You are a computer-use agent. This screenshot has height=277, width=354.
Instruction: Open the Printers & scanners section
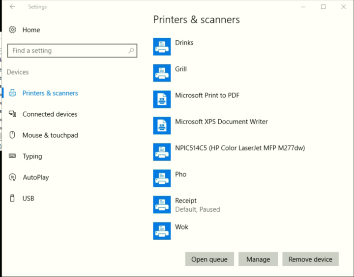pyautogui.click(x=50, y=93)
